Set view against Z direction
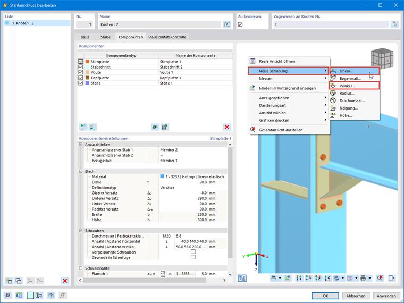The height and width of the screenshot is (303, 404). tap(327, 278)
